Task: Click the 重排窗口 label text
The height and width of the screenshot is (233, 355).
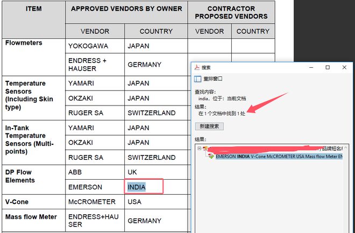Action: pos(213,79)
